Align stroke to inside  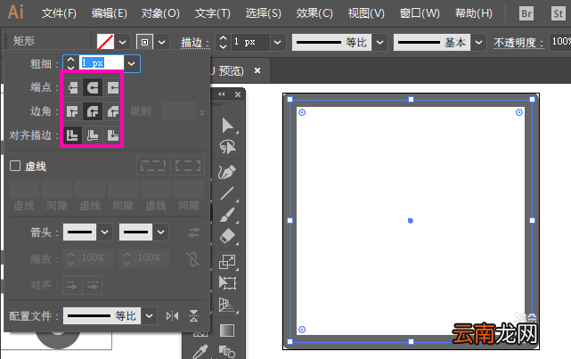click(x=93, y=135)
